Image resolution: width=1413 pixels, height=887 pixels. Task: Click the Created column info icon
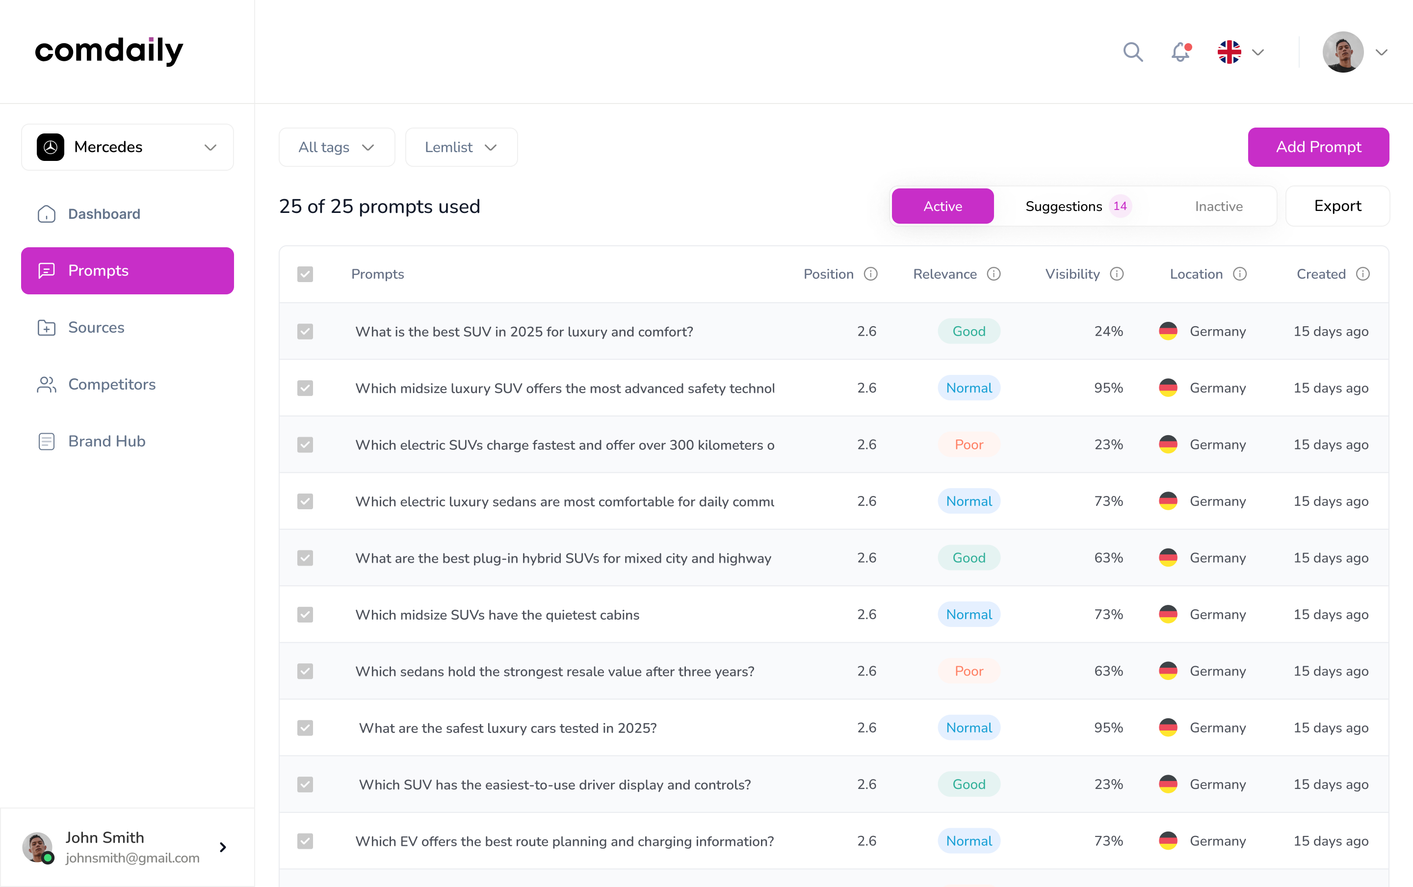tap(1363, 274)
